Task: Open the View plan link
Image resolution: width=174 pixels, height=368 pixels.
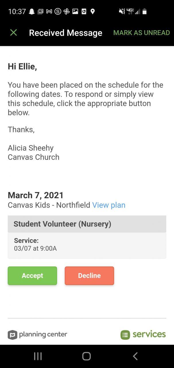Action: [109, 205]
